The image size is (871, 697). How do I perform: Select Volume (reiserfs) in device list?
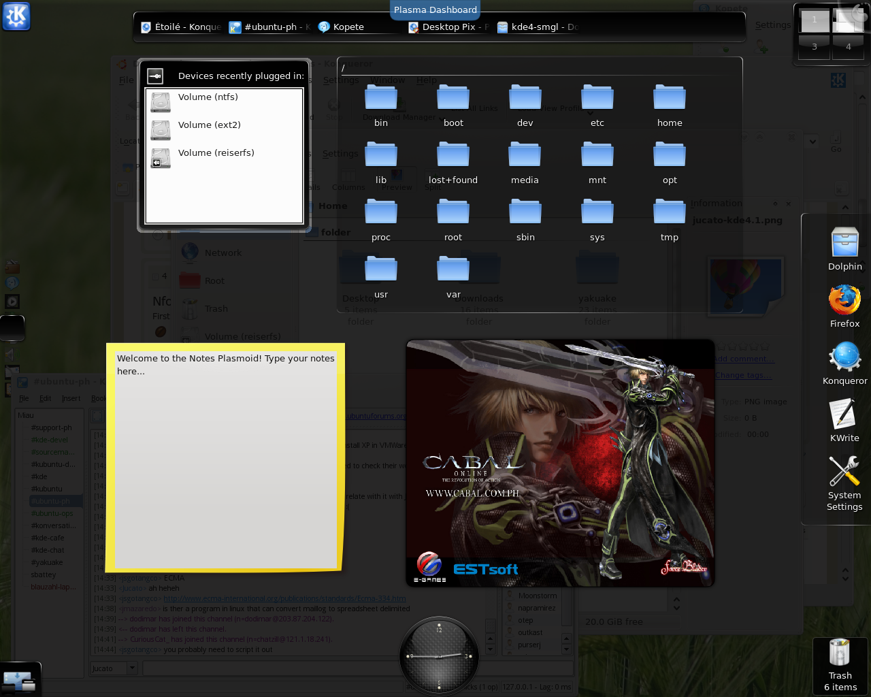(216, 153)
